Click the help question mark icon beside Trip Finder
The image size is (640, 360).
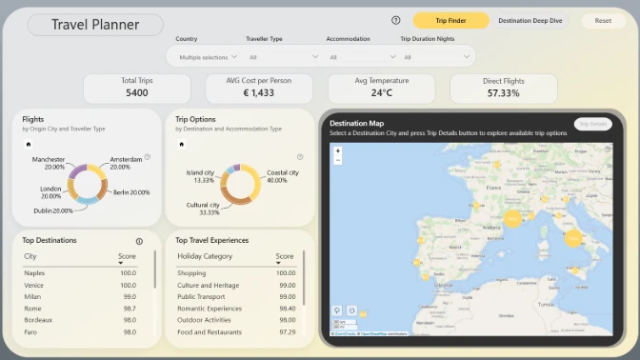pyautogui.click(x=395, y=20)
